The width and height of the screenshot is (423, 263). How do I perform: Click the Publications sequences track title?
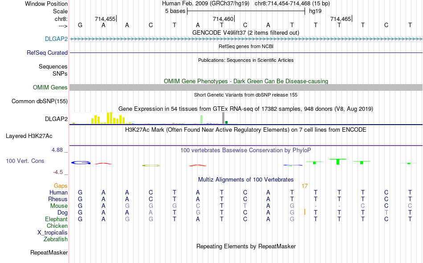coord(246,60)
